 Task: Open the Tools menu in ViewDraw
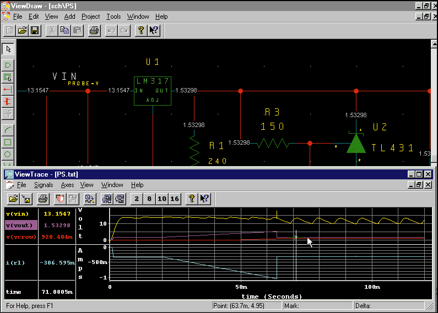(113, 17)
